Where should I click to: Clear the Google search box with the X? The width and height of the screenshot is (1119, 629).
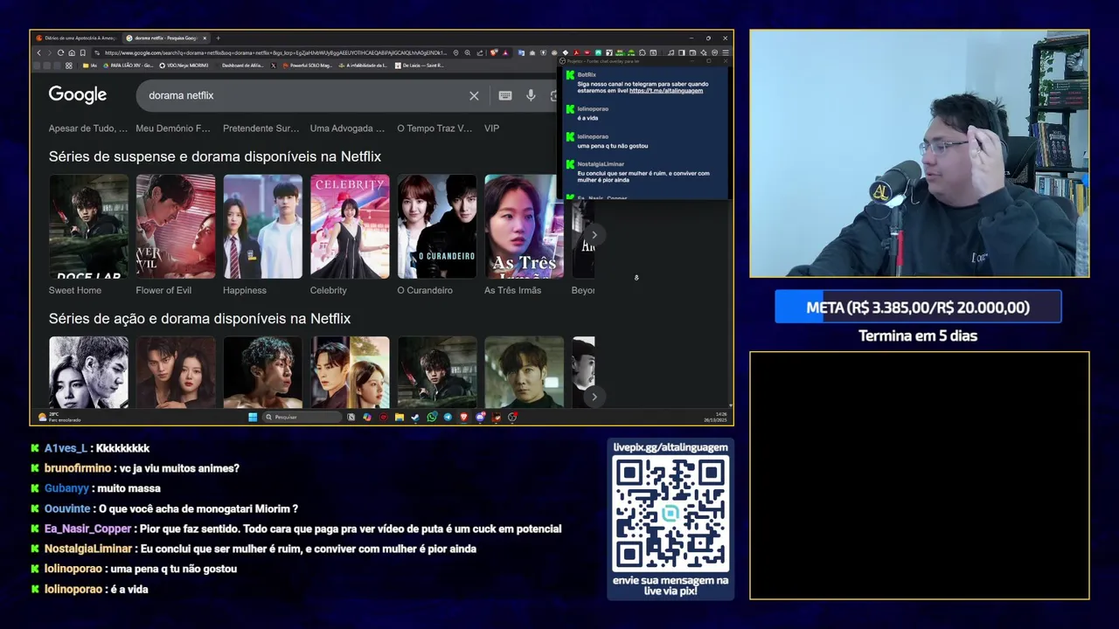(474, 95)
